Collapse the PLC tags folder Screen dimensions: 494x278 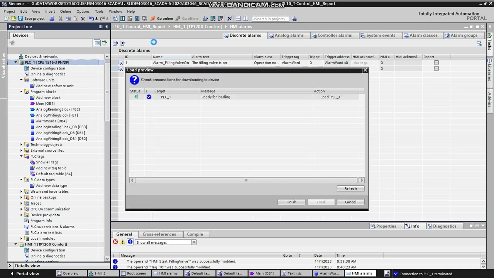click(x=21, y=156)
